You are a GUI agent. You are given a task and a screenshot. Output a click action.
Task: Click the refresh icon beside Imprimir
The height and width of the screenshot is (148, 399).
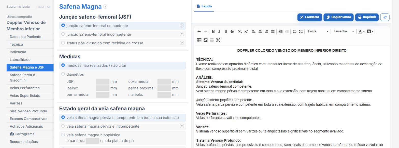pos(385,17)
